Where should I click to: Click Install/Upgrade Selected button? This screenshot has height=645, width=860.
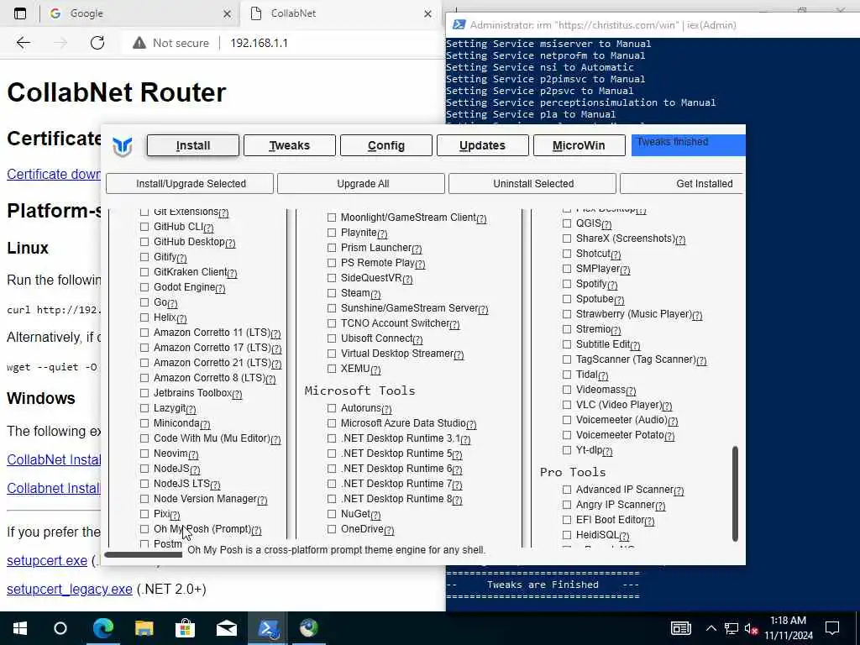click(x=190, y=184)
